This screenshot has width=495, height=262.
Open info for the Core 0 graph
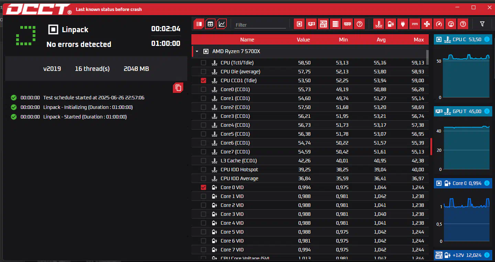click(x=487, y=183)
